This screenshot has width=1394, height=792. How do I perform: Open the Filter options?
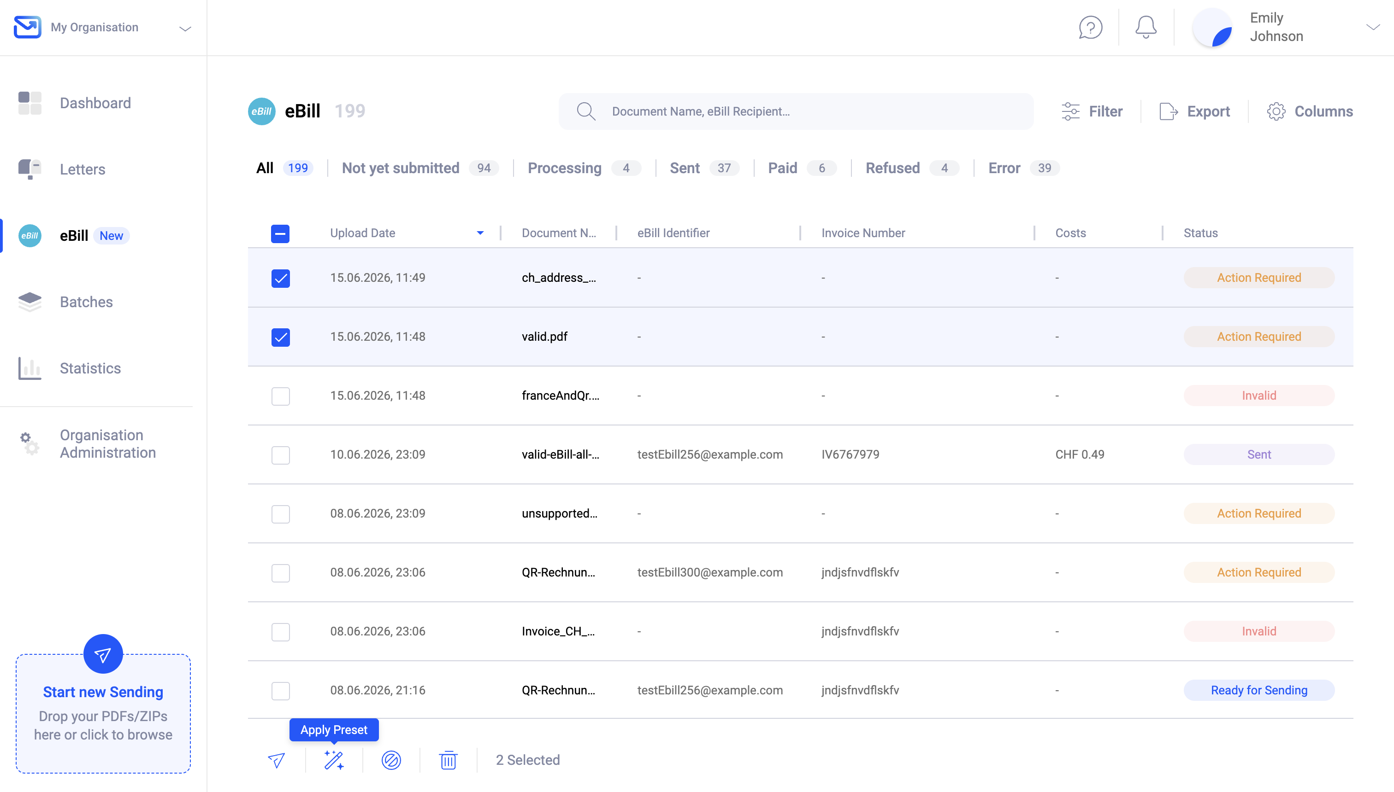click(1092, 111)
